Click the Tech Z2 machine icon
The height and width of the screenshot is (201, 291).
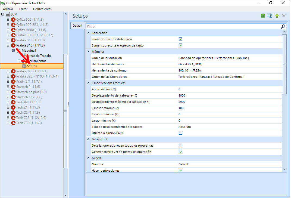pyautogui.click(x=13, y=113)
